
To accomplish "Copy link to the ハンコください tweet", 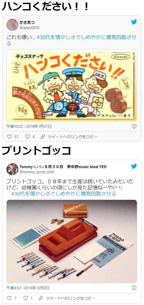I will [x=69, y=137].
